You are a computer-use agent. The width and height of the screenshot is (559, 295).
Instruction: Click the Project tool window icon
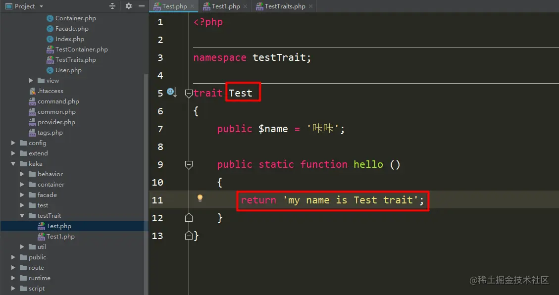click(8, 6)
